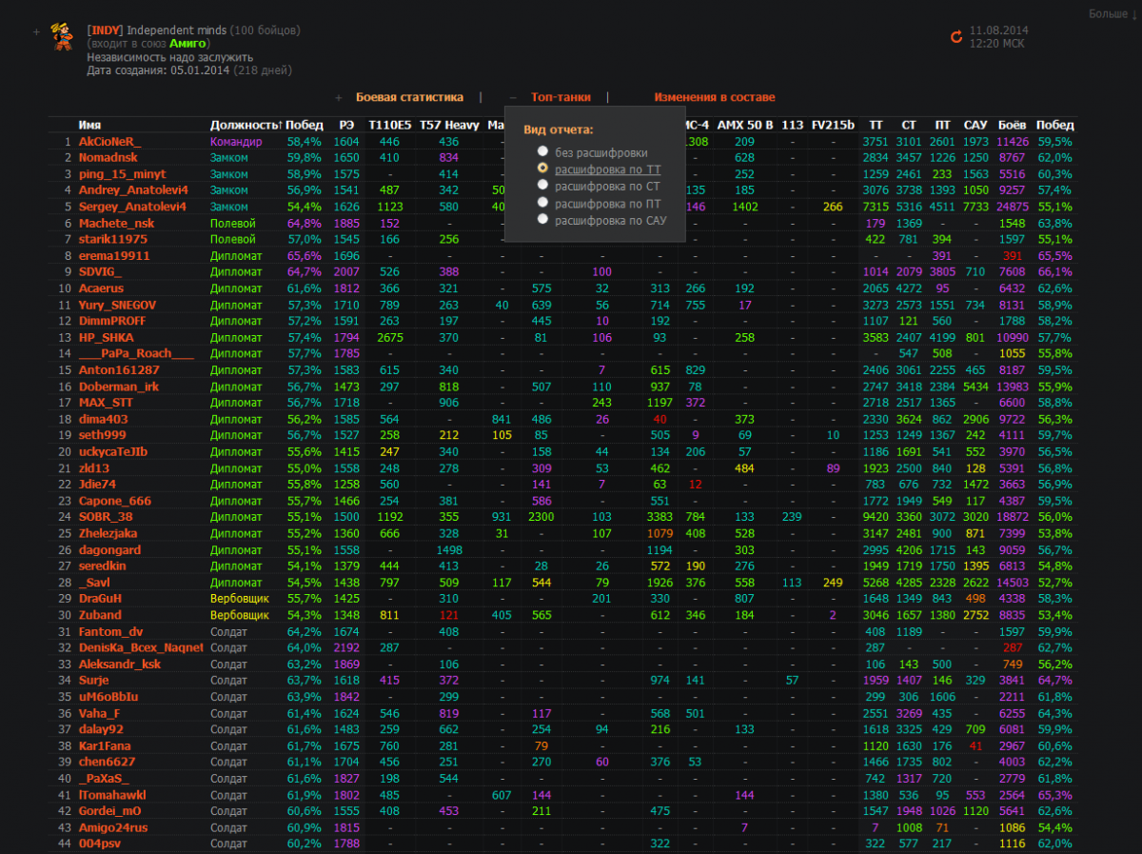Sort by the РЭ column header
This screenshot has width=1142, height=854.
point(345,125)
